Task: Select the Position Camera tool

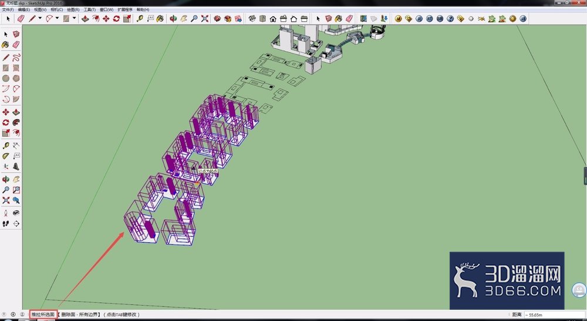Action: tap(6, 213)
